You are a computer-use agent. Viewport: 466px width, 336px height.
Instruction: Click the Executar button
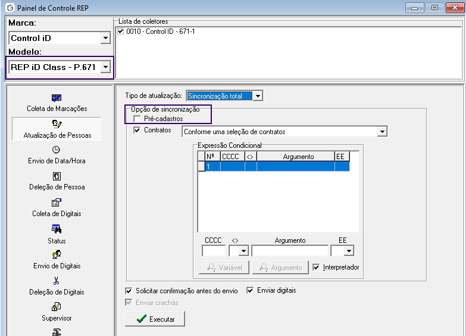coord(155,319)
